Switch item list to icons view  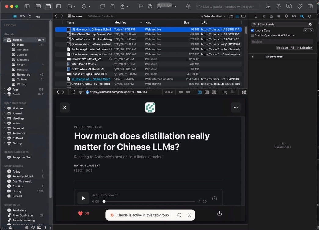click(x=231, y=16)
